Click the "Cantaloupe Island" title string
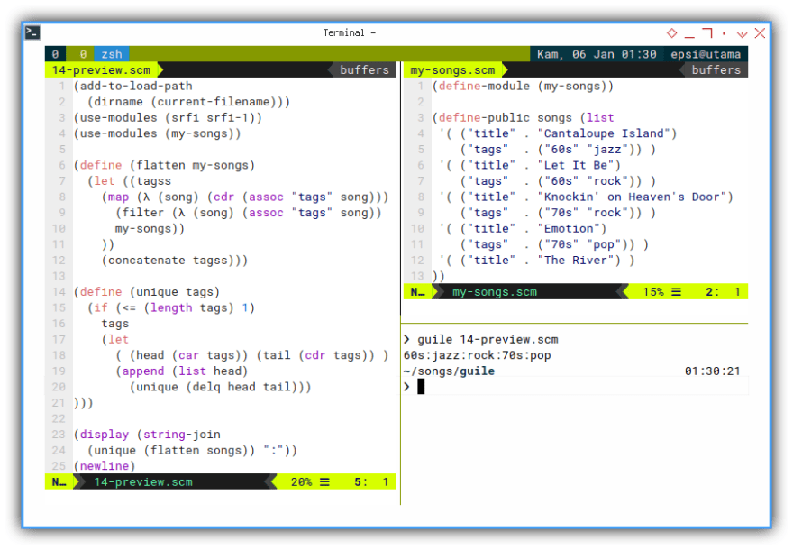The height and width of the screenshot is (550, 793). coord(604,133)
